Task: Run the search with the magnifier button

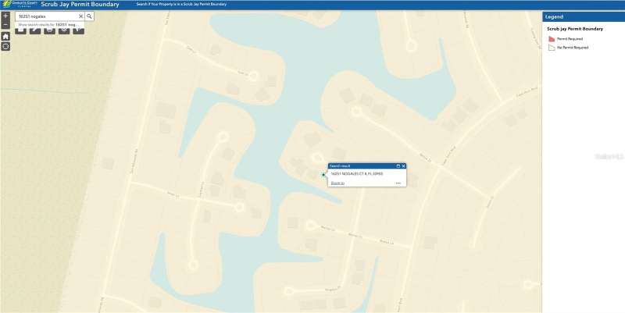Action: 89,16
